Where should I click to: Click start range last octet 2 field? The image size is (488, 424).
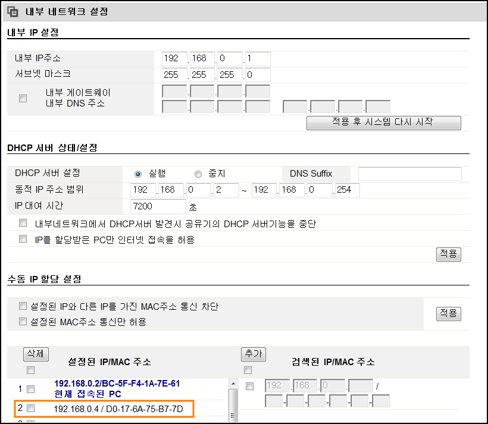[x=226, y=190]
